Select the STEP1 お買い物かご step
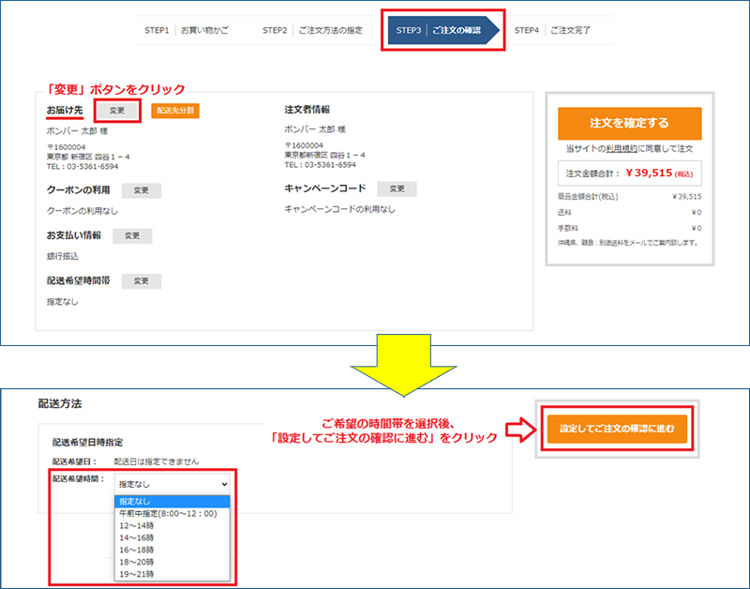 pyautogui.click(x=186, y=31)
